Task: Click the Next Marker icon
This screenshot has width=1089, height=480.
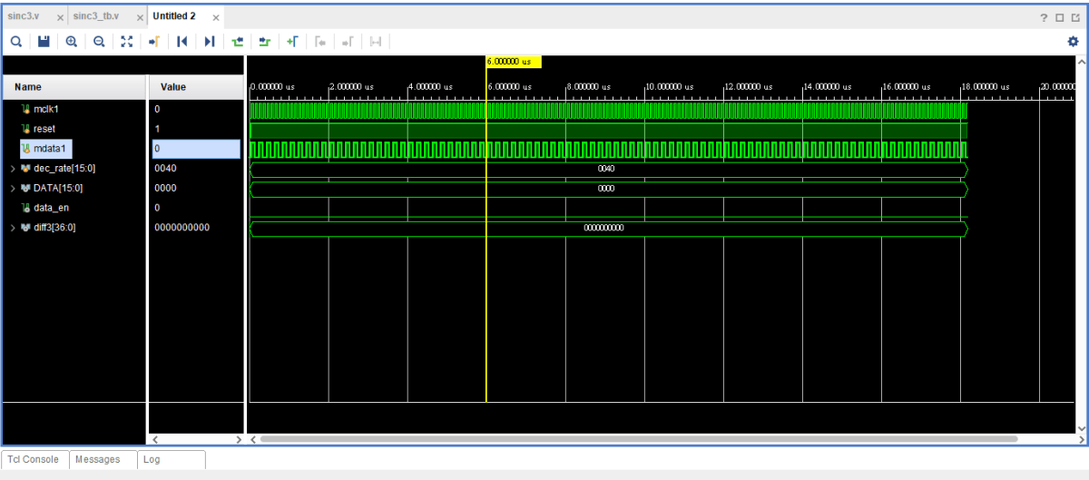Action: pos(348,41)
